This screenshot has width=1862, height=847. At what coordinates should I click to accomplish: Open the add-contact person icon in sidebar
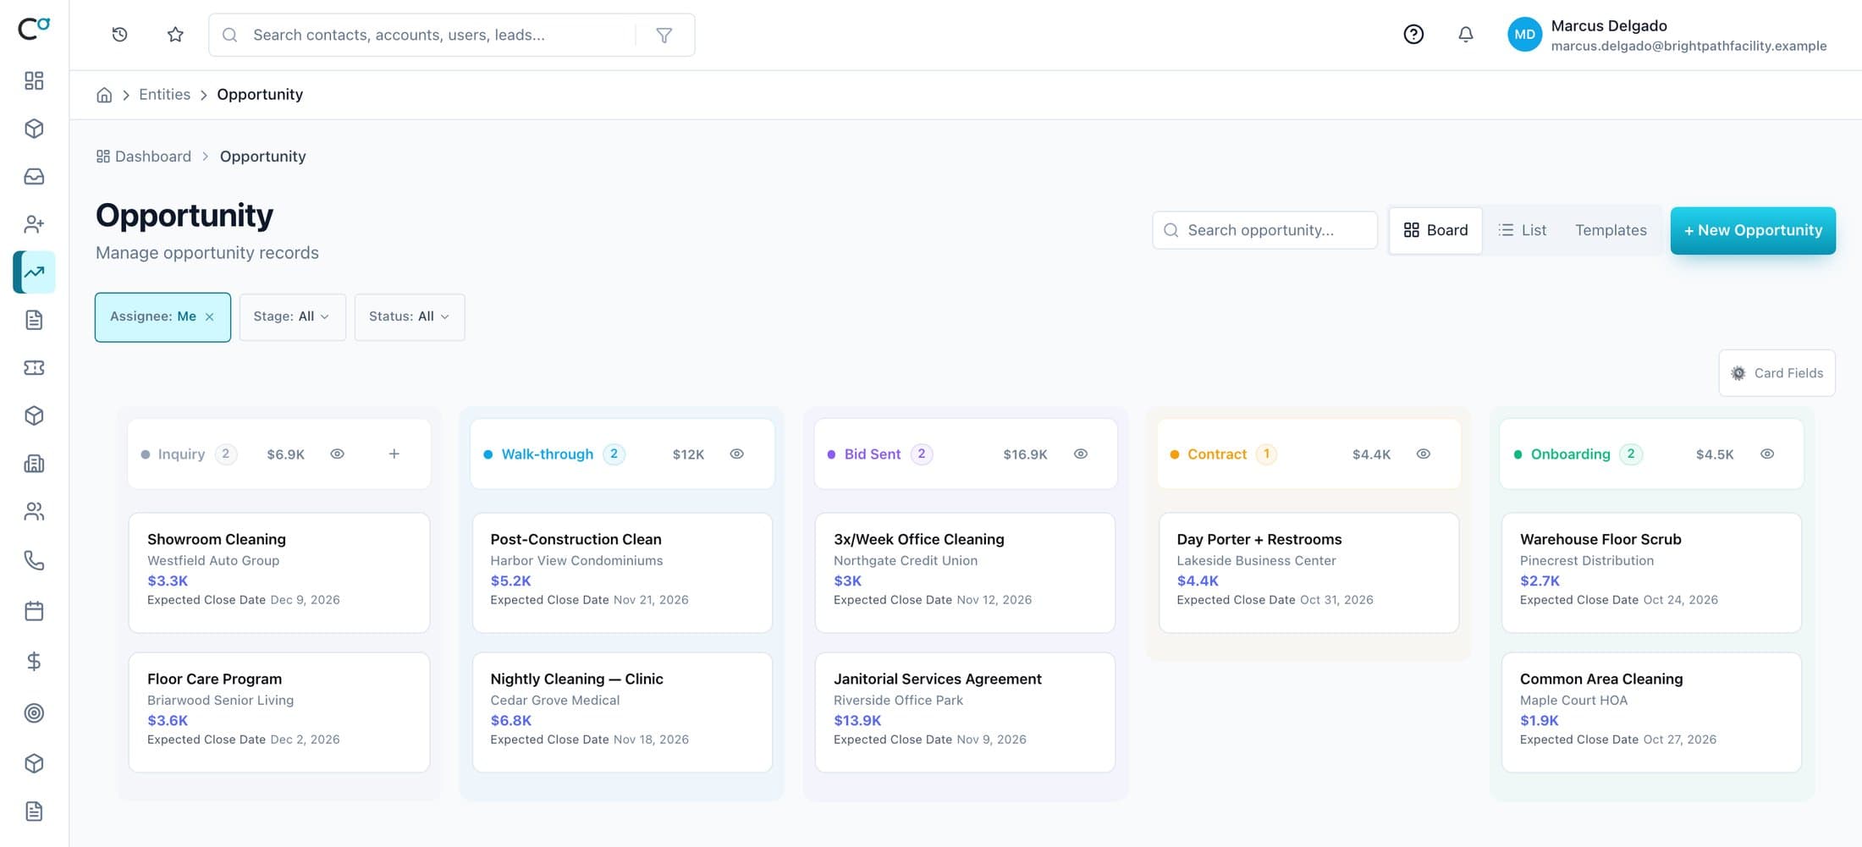pyautogui.click(x=34, y=224)
